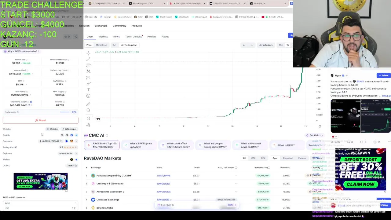Switch to the Markets tab

pos(103,37)
